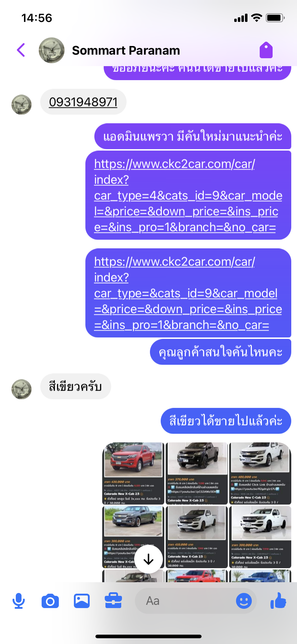The width and height of the screenshot is (297, 644).
Task: Tap the briefcase business tools icon
Action: coord(113,601)
